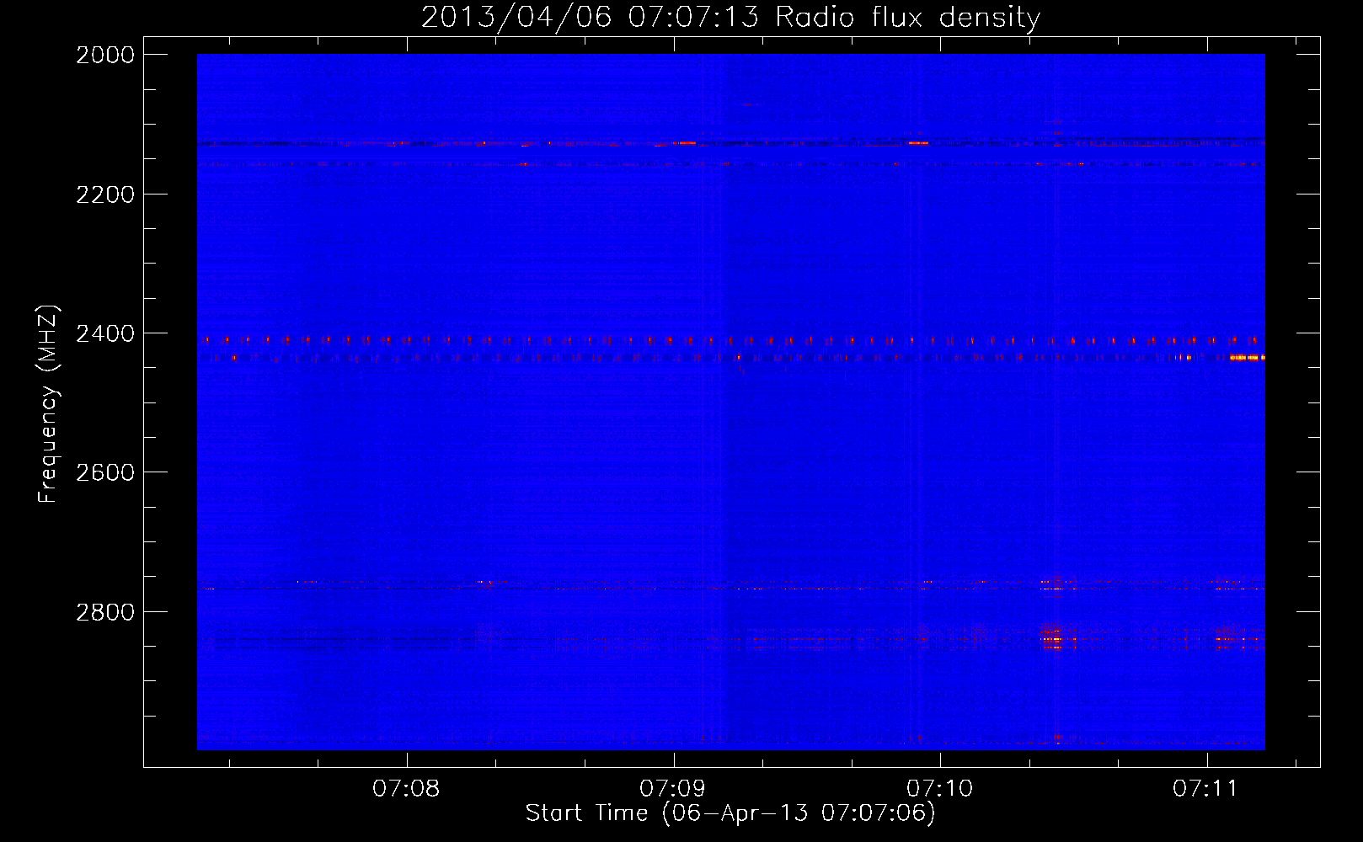The height and width of the screenshot is (842, 1363).
Task: Click the 07:09 time tick label
Action: [673, 788]
